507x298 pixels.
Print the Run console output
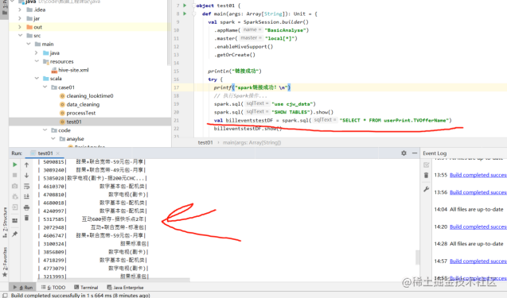[26, 207]
